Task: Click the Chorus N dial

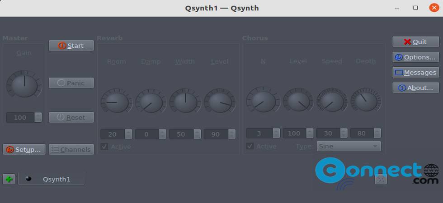Action: pyautogui.click(x=263, y=100)
